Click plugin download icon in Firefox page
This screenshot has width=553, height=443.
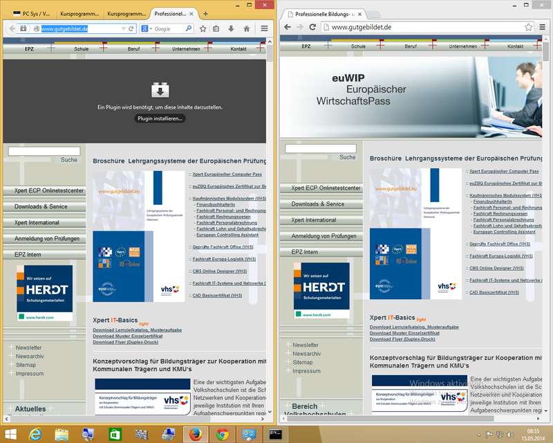tap(160, 90)
